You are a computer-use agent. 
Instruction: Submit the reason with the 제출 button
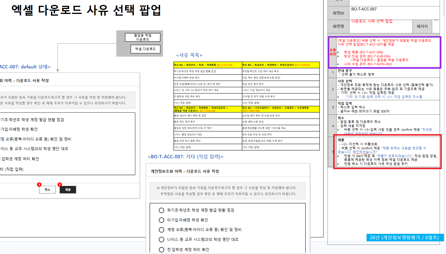[x=68, y=190]
